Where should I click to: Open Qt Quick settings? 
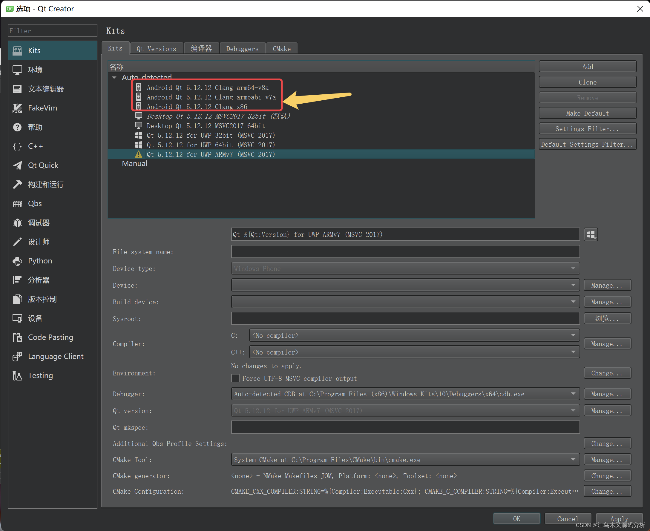click(43, 165)
